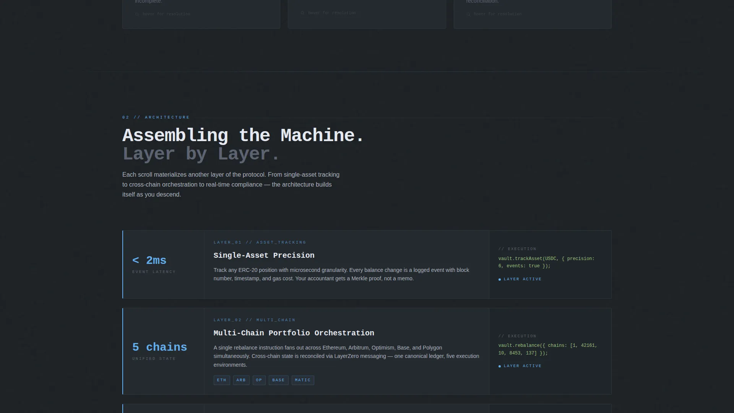Click the 'Assembling the Machine.' headline
This screenshot has width=734, height=413.
[243, 136]
